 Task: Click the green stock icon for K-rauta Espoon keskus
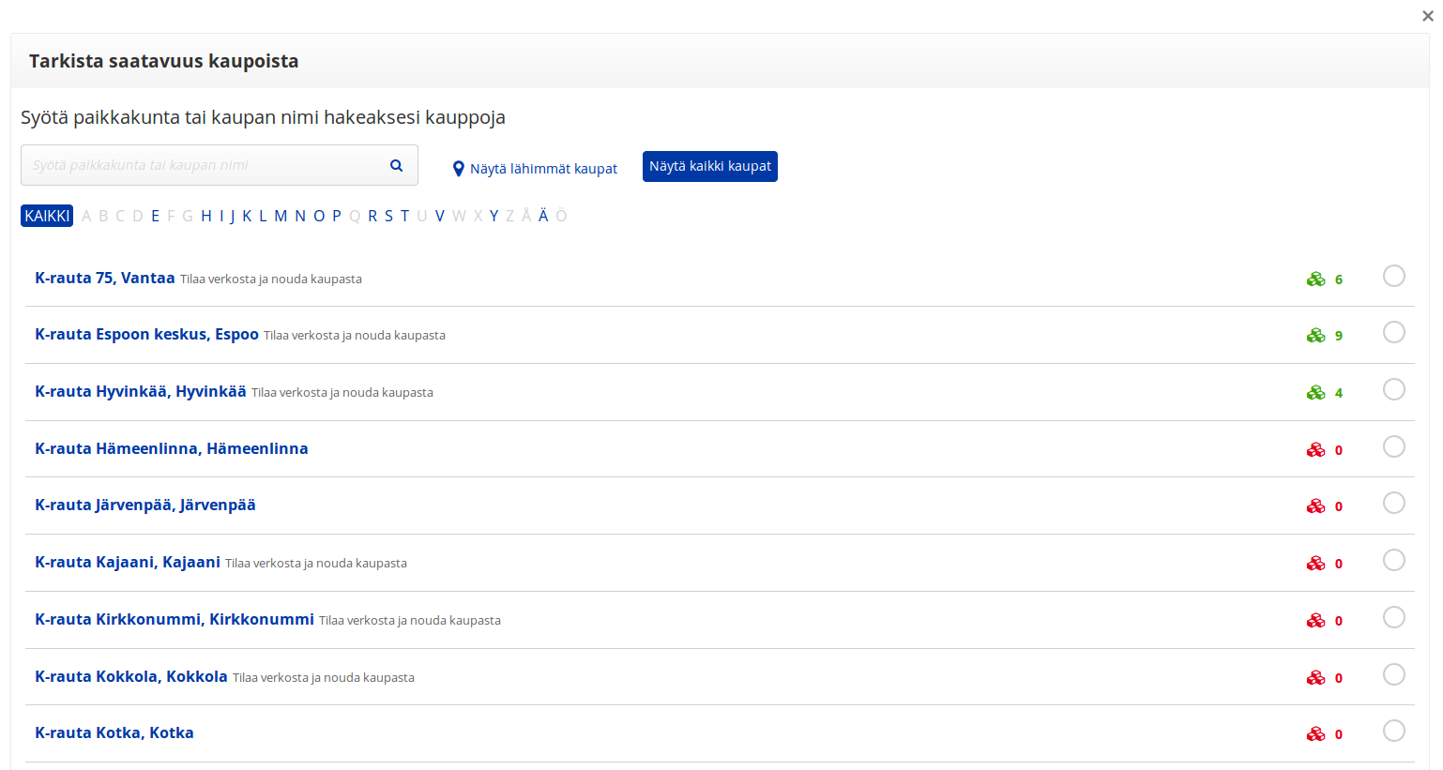point(1315,336)
